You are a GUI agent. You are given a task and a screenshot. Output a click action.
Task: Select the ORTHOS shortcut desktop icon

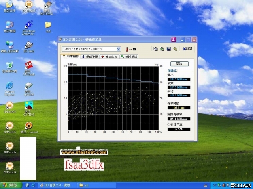pos(29,109)
